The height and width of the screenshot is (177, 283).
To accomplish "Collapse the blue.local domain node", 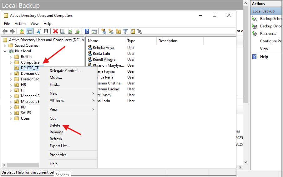I will 5,51.
